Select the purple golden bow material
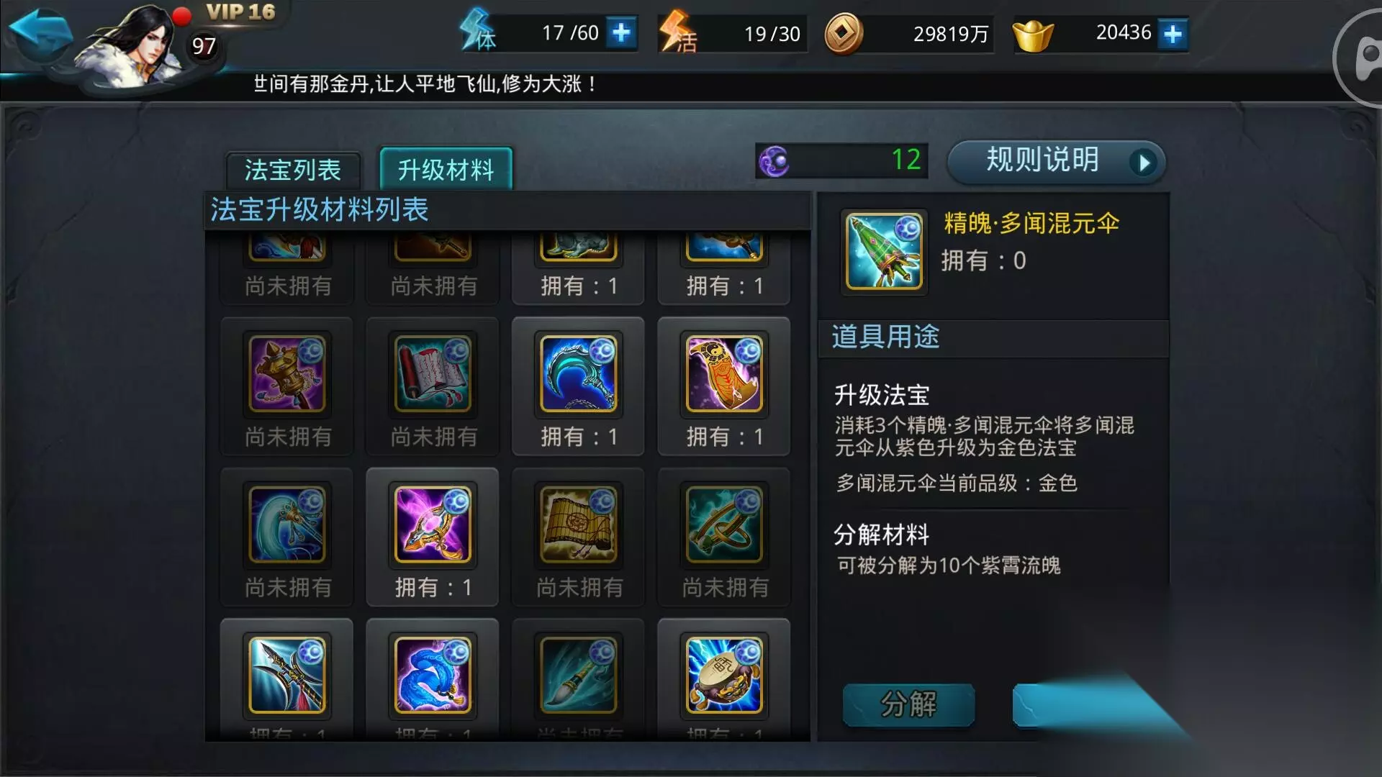1382x777 pixels. coord(433,525)
